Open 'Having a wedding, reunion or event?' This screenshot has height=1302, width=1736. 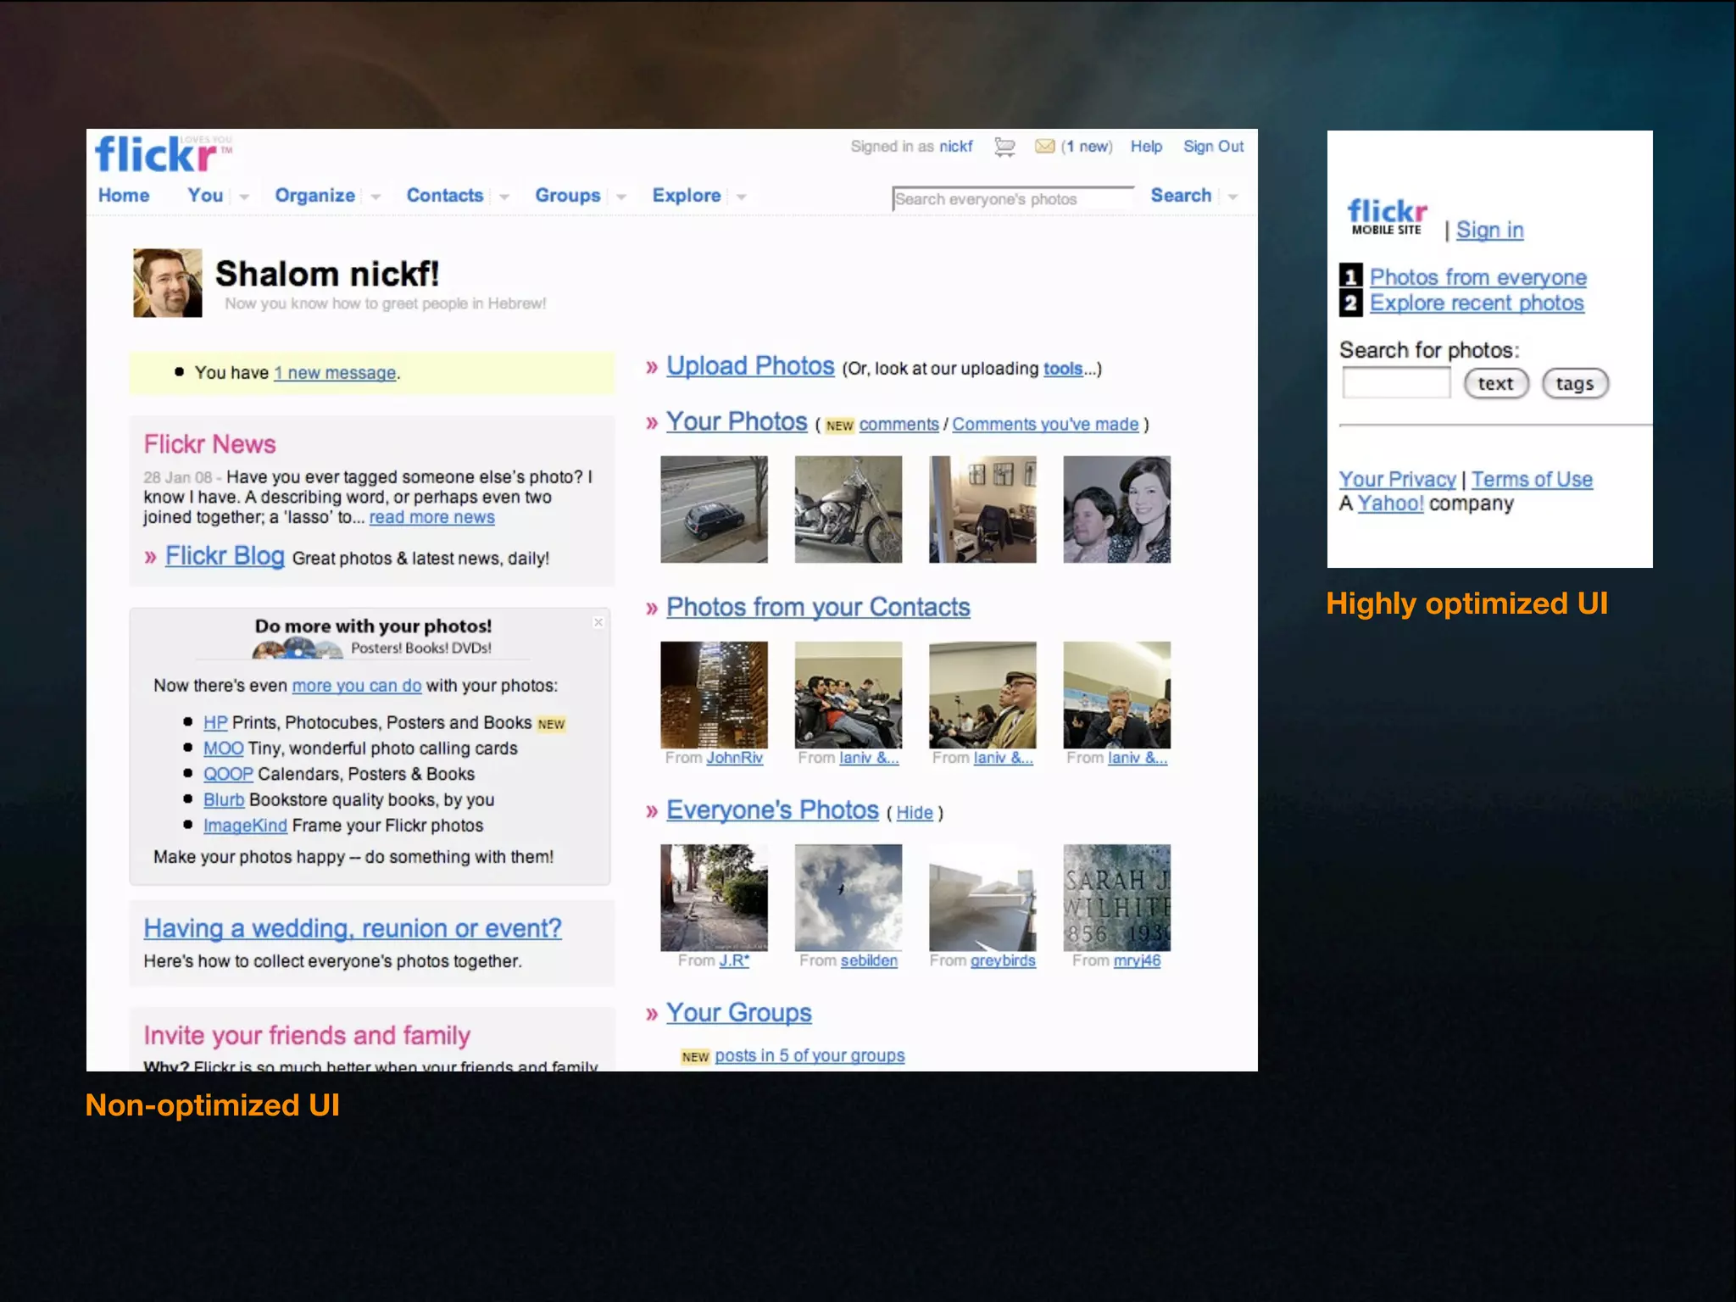click(353, 929)
